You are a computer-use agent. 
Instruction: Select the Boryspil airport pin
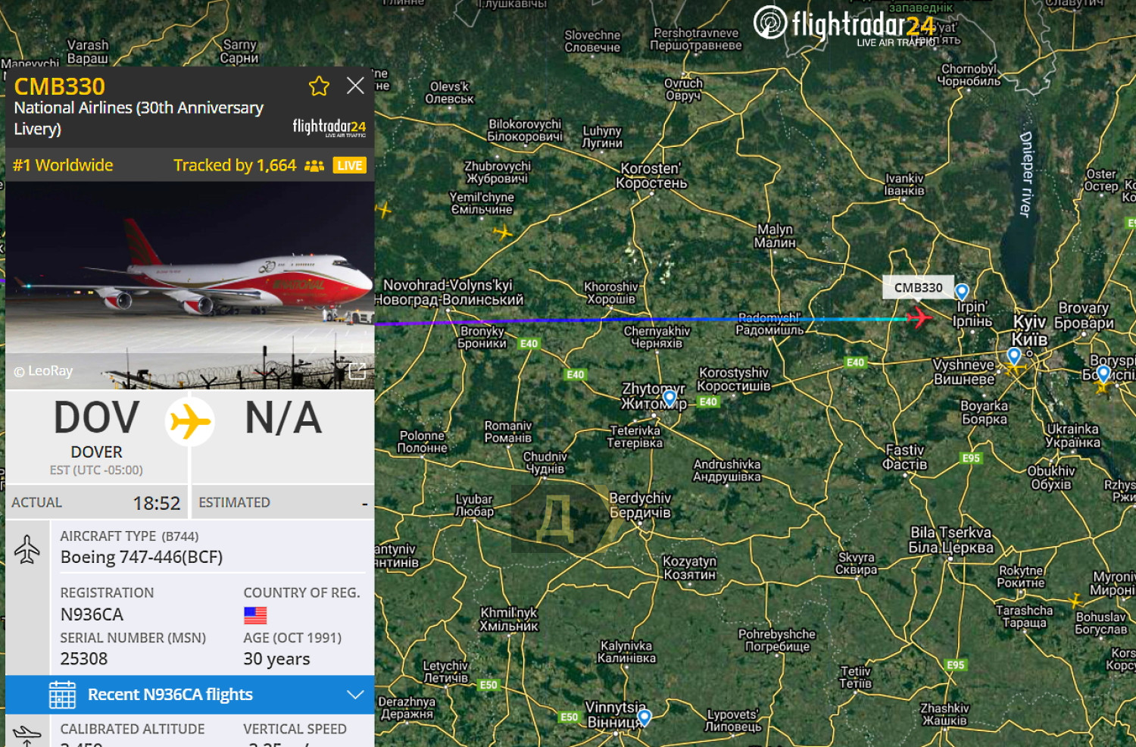[1103, 373]
